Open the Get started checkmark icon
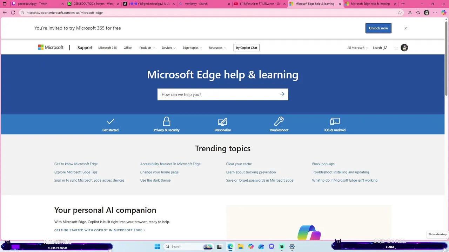The image size is (449, 252). click(x=110, y=121)
